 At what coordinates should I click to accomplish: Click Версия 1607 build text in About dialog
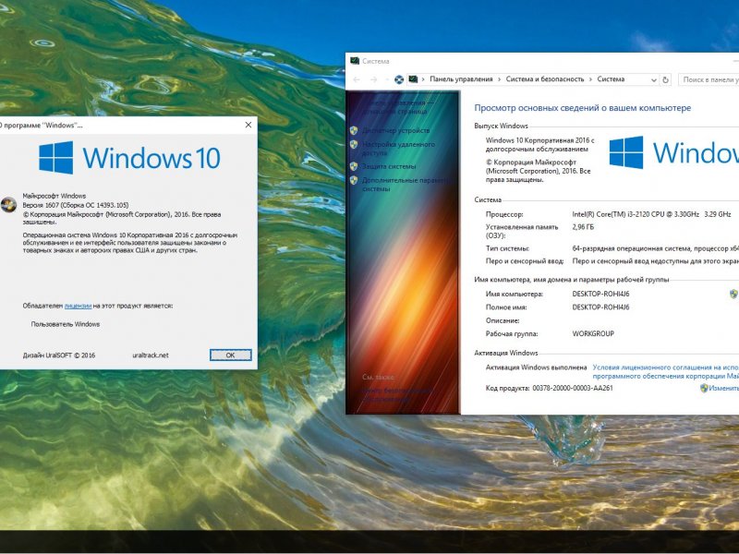[x=76, y=205]
